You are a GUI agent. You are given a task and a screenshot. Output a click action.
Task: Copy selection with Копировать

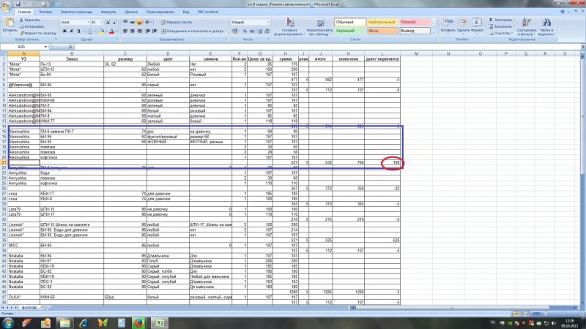coord(32,26)
